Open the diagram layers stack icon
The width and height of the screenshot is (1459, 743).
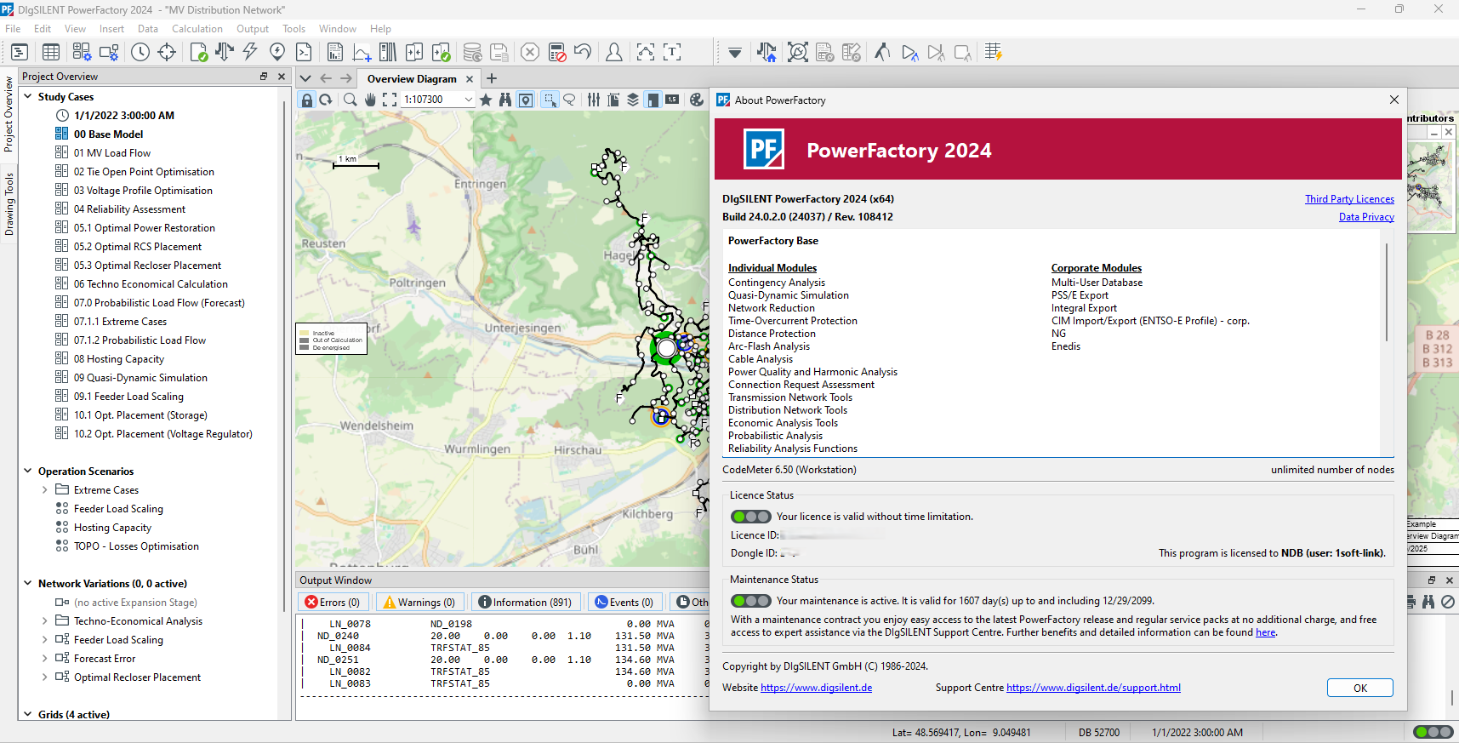point(633,100)
